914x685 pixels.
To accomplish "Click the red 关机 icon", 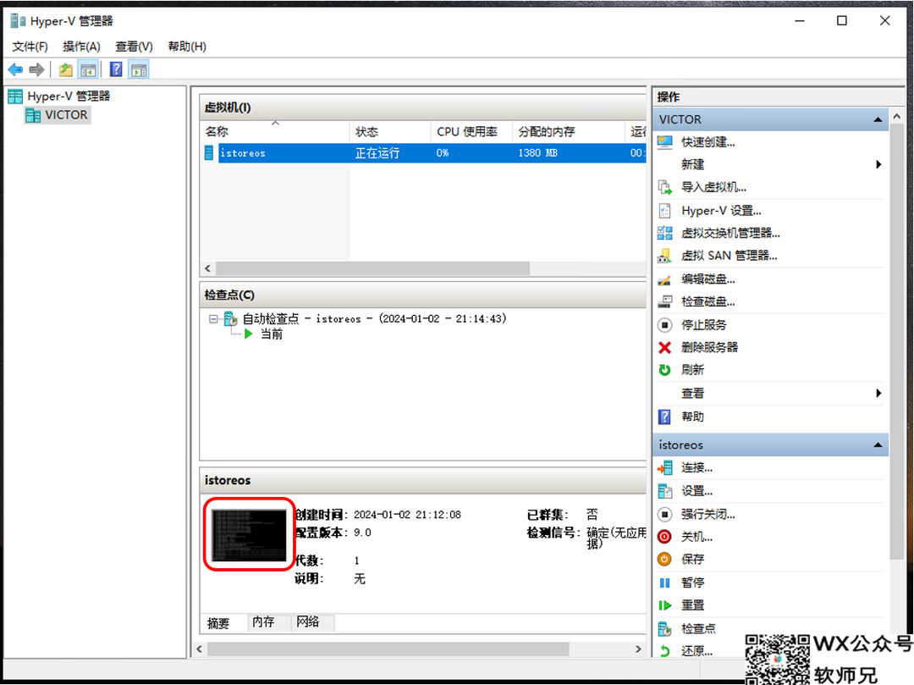I will point(664,537).
